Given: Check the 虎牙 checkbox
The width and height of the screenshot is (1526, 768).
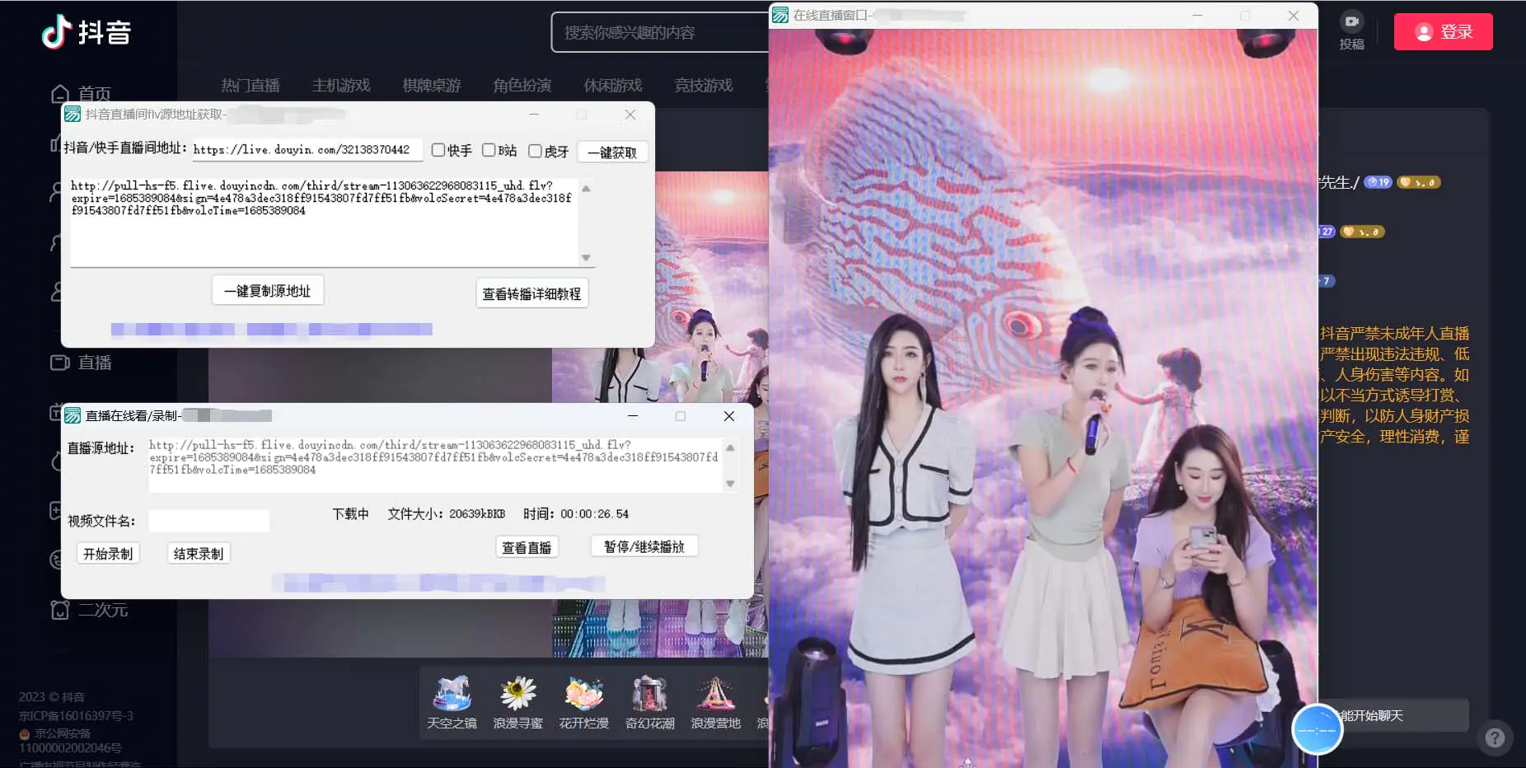Looking at the screenshot, I should point(535,151).
